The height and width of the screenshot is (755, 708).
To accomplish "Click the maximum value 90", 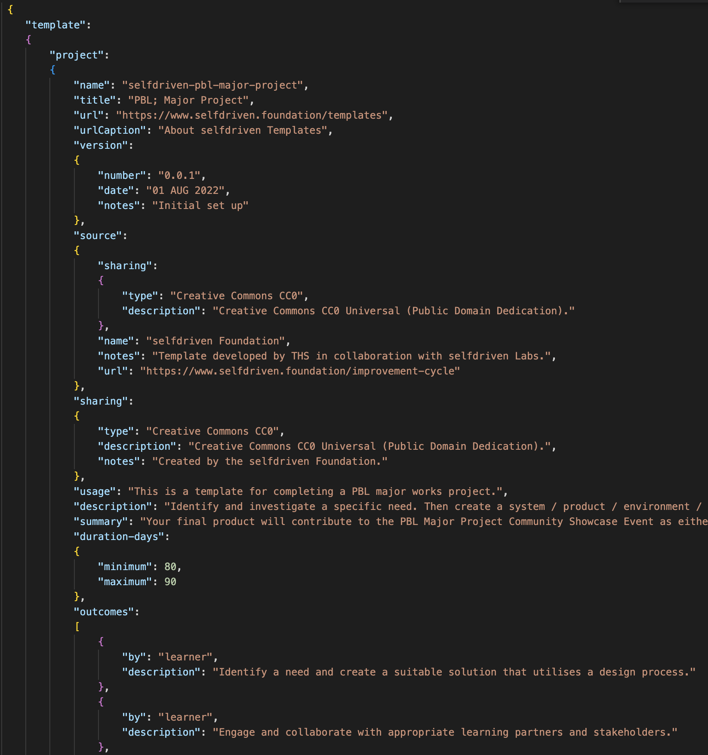I will tap(170, 582).
